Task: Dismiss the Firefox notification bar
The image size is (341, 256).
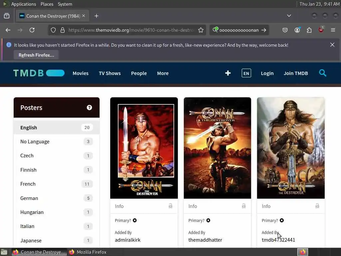Action: pos(332,45)
